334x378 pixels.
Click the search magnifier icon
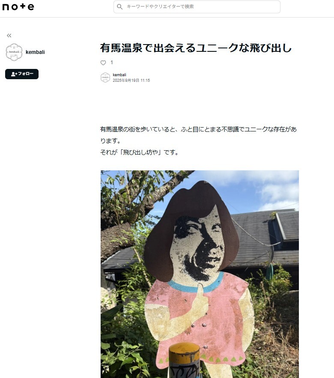120,7
